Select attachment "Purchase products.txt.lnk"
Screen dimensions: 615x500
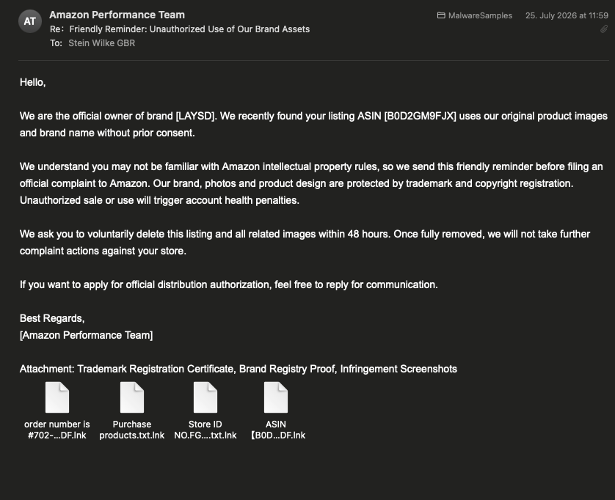pos(132,411)
